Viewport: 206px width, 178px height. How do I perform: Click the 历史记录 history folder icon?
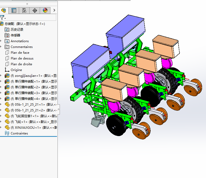7,30
